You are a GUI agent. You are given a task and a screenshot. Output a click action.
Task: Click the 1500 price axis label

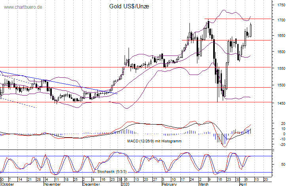point(280,85)
